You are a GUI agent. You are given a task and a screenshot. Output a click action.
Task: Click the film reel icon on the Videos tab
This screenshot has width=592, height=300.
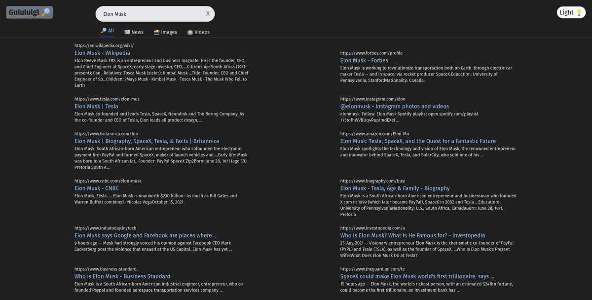189,31
